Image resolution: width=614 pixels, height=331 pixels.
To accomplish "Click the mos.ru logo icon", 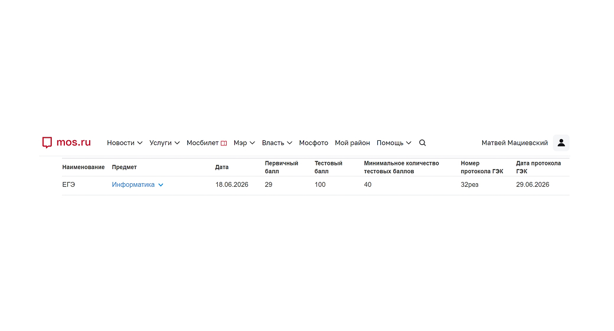I will 47,143.
